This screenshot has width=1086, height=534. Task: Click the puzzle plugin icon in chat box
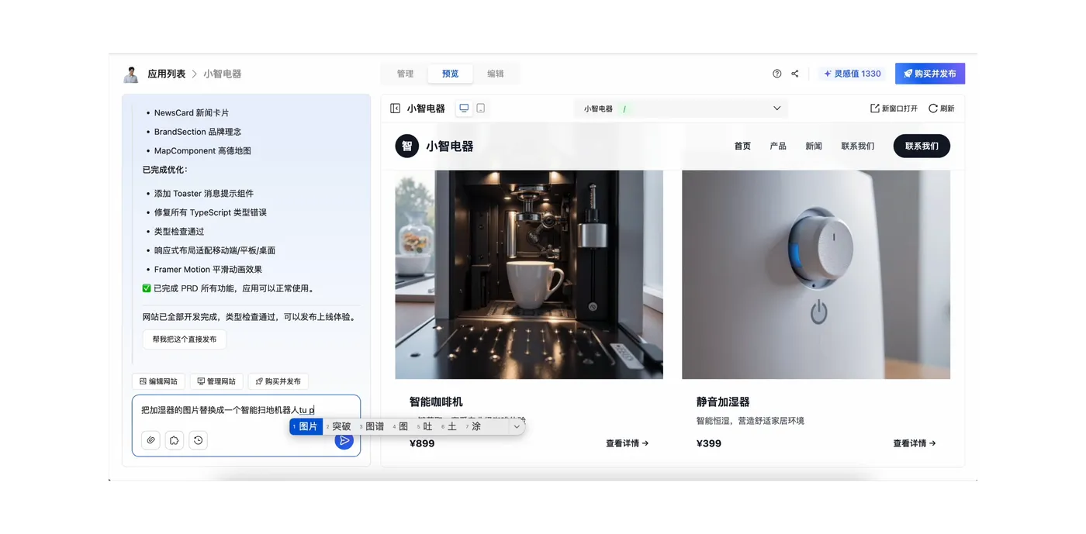(x=175, y=440)
